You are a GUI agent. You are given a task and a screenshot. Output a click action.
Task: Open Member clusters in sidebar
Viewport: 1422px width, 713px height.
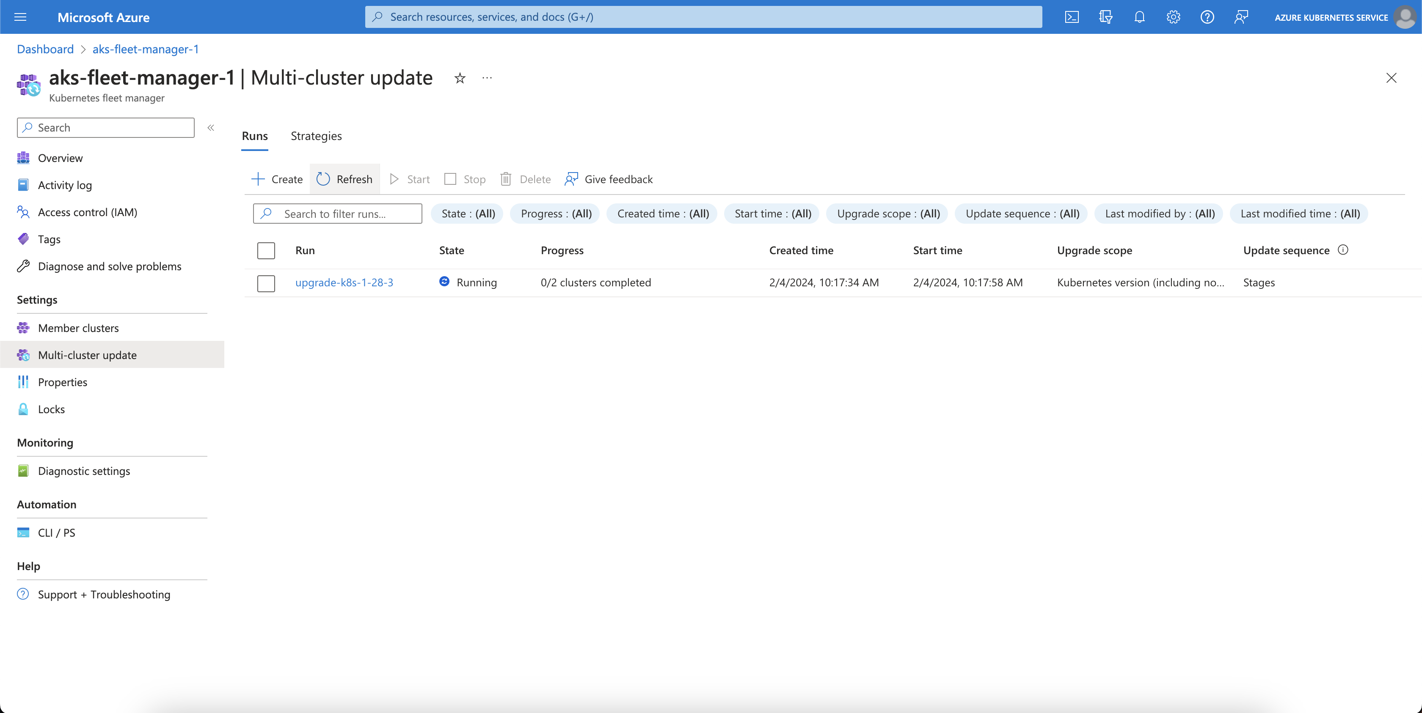pyautogui.click(x=78, y=328)
